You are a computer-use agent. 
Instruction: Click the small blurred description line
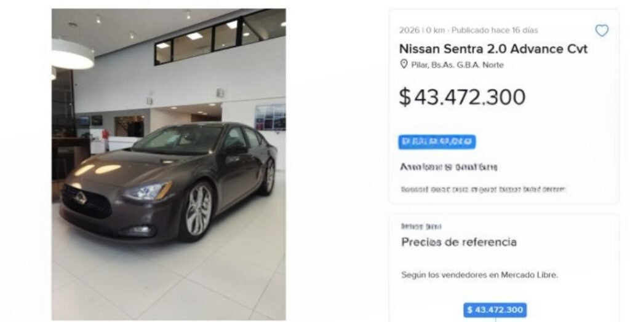pyautogui.click(x=484, y=189)
